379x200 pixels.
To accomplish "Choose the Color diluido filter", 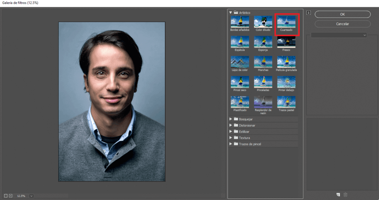I will [x=263, y=22].
